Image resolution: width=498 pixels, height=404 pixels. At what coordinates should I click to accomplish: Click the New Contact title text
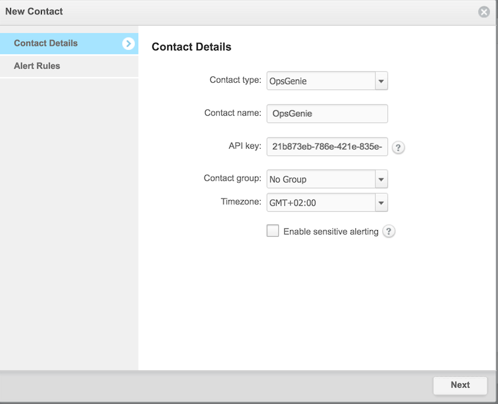click(x=34, y=12)
